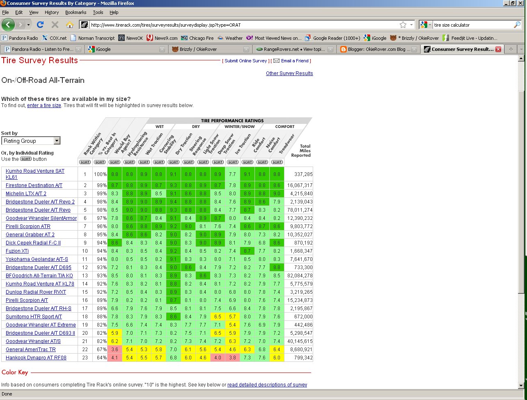Open the Weather bookmark
This screenshot has height=400, width=527.
230,38
